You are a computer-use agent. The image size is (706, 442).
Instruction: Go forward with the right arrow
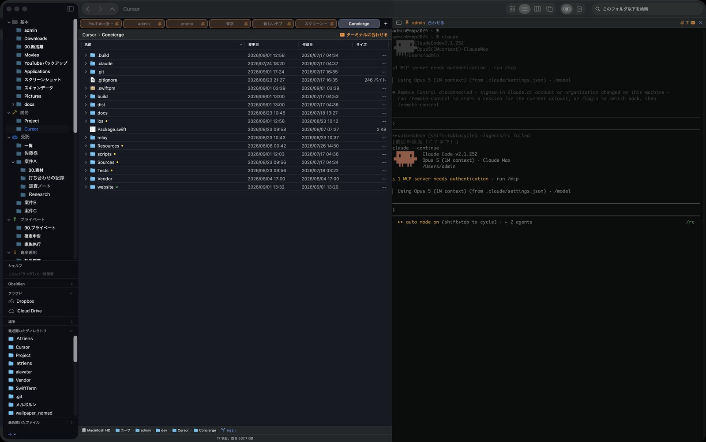(100, 9)
